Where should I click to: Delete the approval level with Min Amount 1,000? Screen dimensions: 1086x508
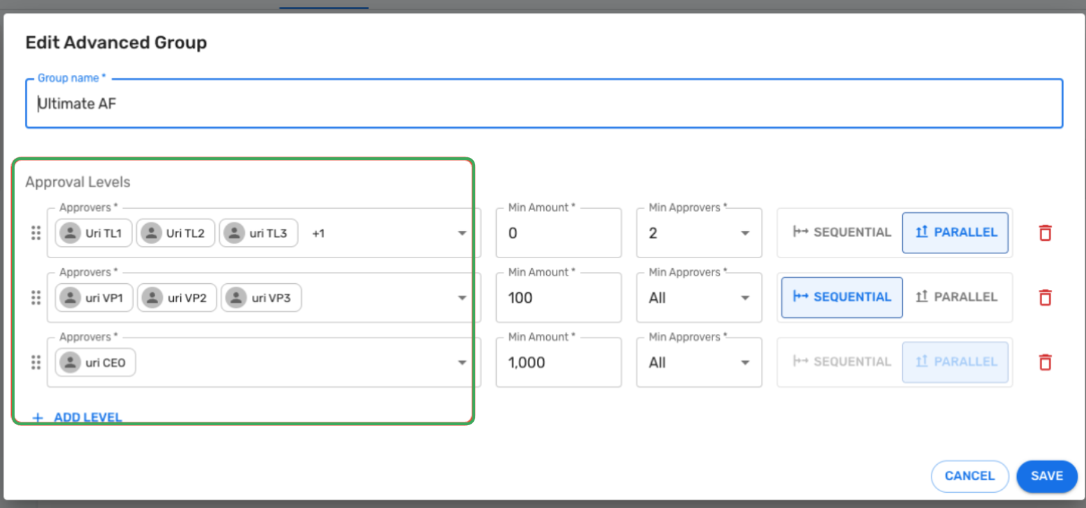pyautogui.click(x=1044, y=363)
